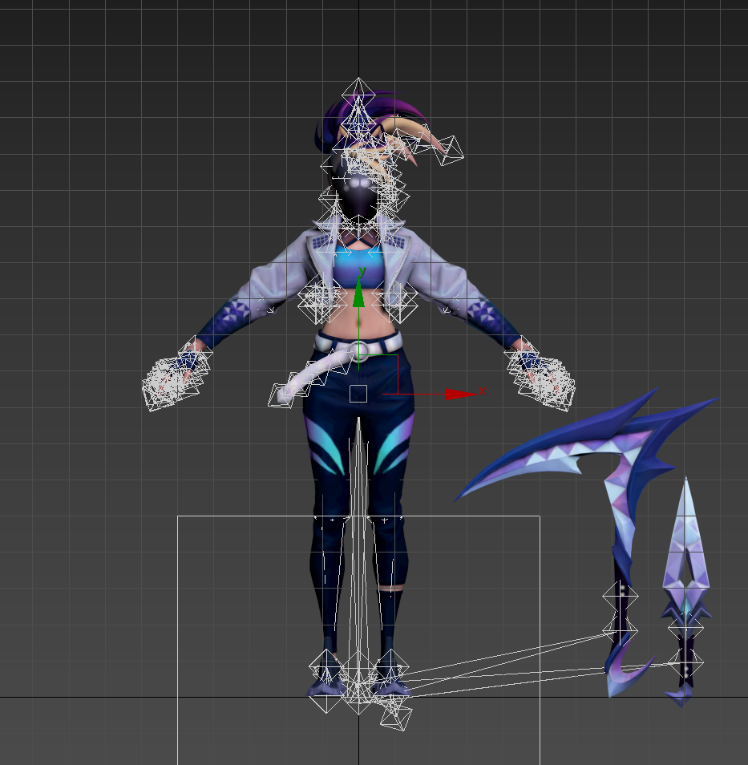The image size is (748, 765).
Task: Click the green y label of the gizmo
Action: click(362, 271)
